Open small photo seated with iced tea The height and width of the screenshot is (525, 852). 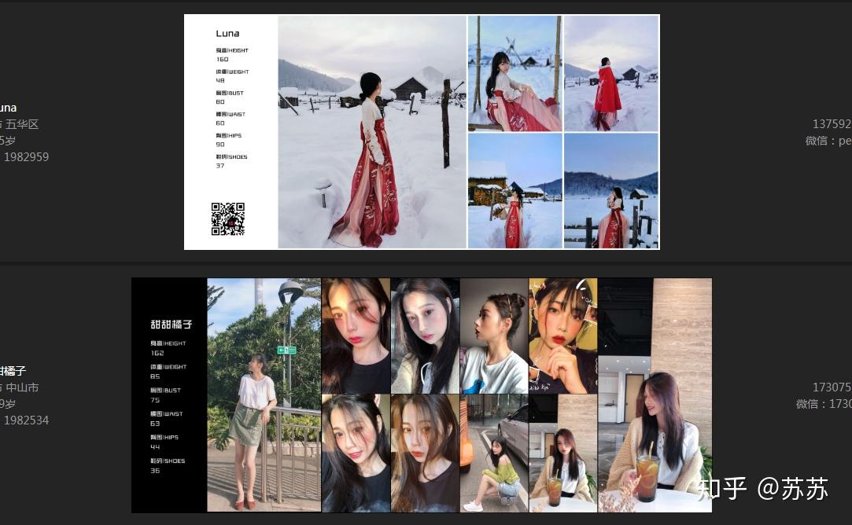563,453
